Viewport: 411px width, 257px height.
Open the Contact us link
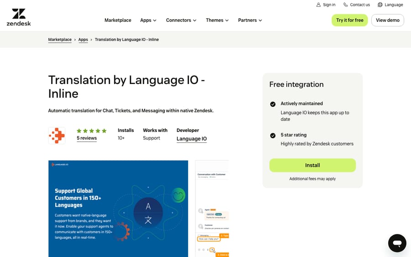tap(357, 5)
